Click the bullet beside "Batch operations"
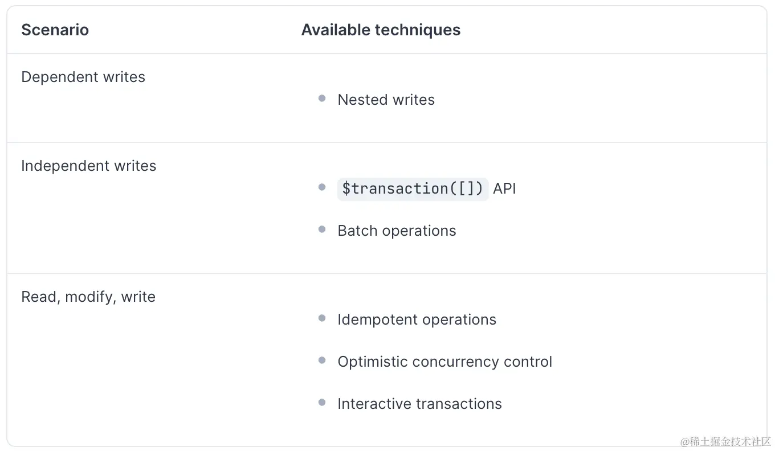 pyautogui.click(x=322, y=229)
